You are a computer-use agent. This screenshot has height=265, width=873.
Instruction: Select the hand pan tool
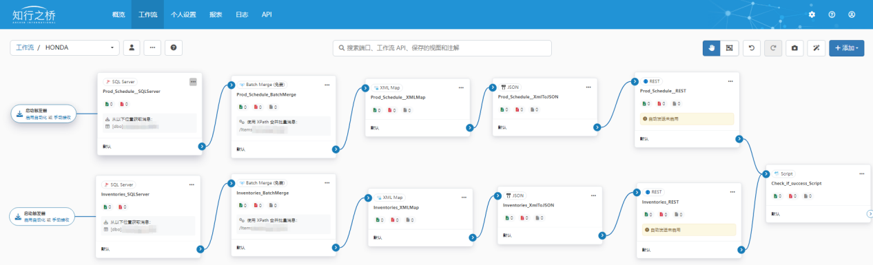coord(712,48)
